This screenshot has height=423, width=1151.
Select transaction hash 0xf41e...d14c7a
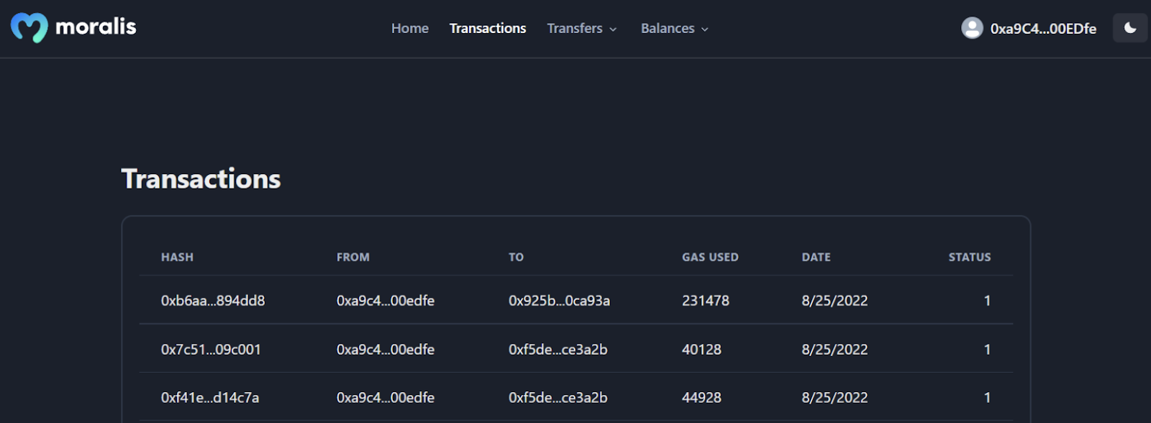pos(210,398)
